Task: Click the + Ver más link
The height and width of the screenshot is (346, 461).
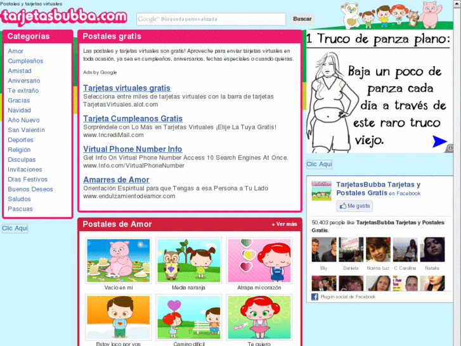Action: tap(284, 224)
